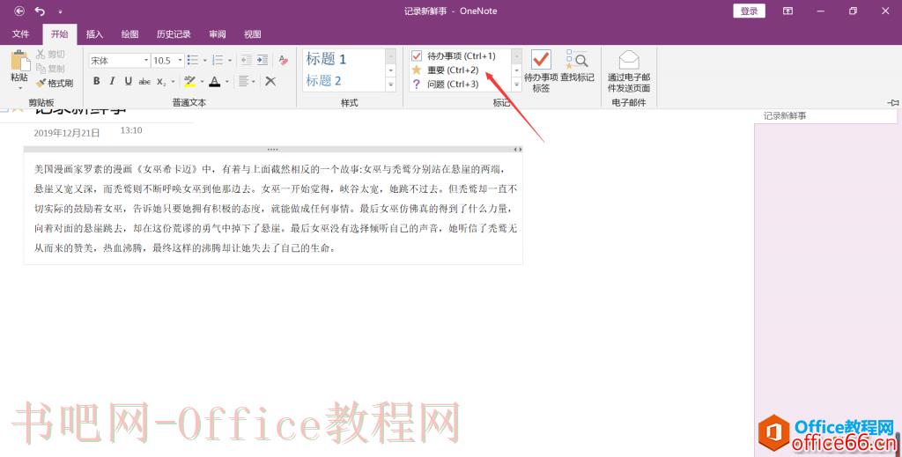The image size is (902, 457).
Task: Click the tags gallery scroll down arrow
Action: pos(516,70)
